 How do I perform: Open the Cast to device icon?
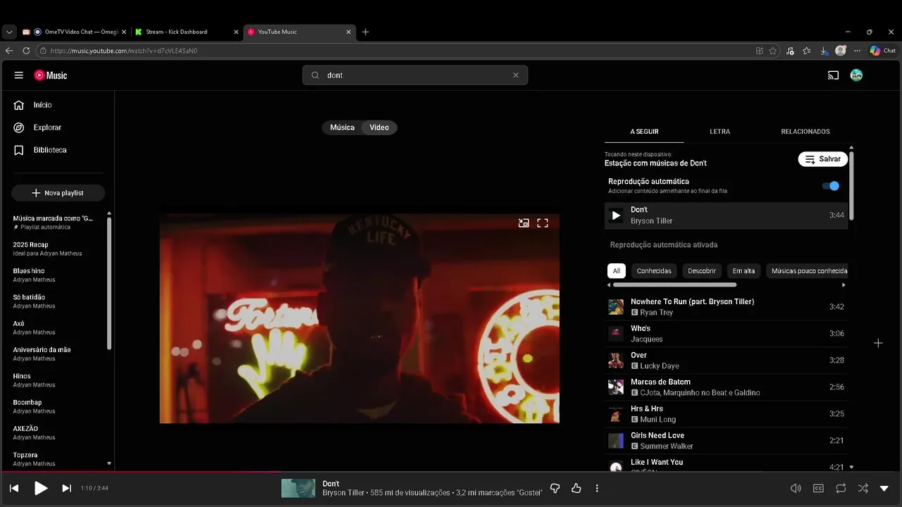tap(833, 75)
